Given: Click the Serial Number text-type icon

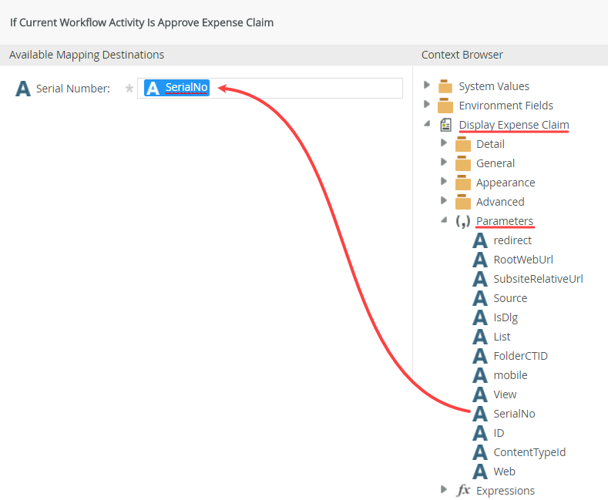Looking at the screenshot, I should (23, 89).
